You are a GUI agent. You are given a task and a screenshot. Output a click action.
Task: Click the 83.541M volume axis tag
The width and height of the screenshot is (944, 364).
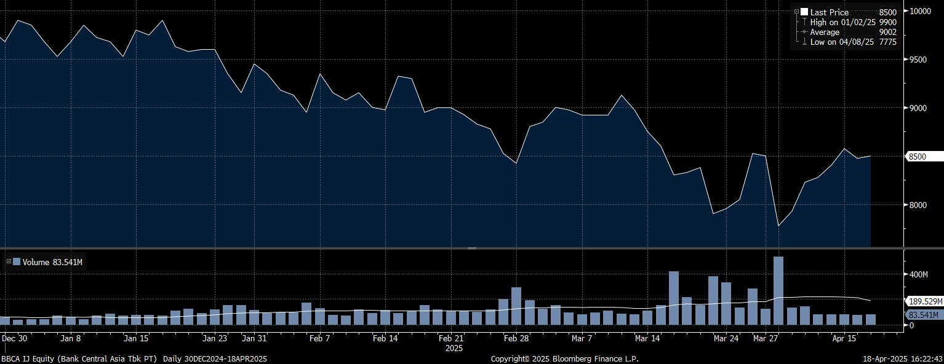pyautogui.click(x=924, y=315)
